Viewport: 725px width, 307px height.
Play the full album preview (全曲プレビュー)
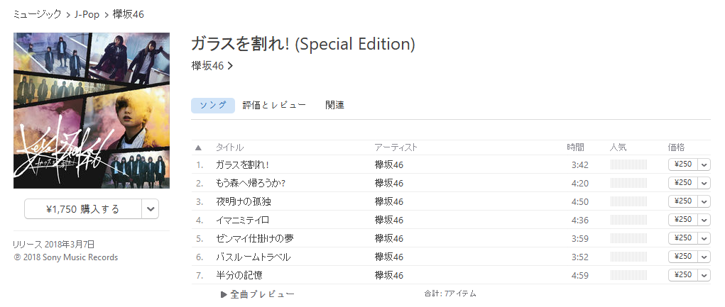click(258, 294)
